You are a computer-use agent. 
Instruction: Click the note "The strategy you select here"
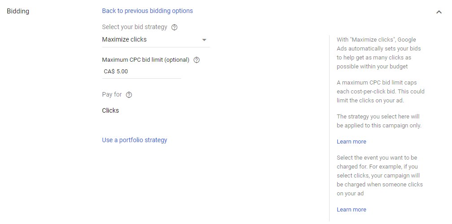(x=379, y=121)
